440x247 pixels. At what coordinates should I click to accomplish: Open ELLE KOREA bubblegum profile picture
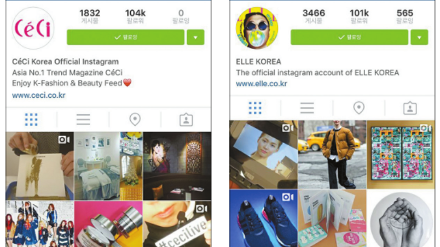pyautogui.click(x=257, y=28)
